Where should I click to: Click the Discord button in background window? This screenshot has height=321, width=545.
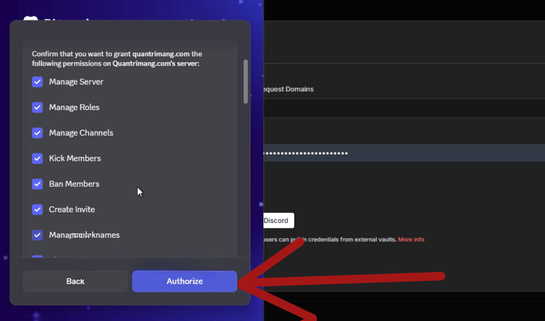(279, 220)
